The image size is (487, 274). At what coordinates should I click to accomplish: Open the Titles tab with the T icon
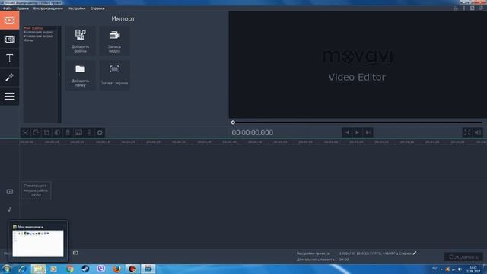tap(10, 59)
